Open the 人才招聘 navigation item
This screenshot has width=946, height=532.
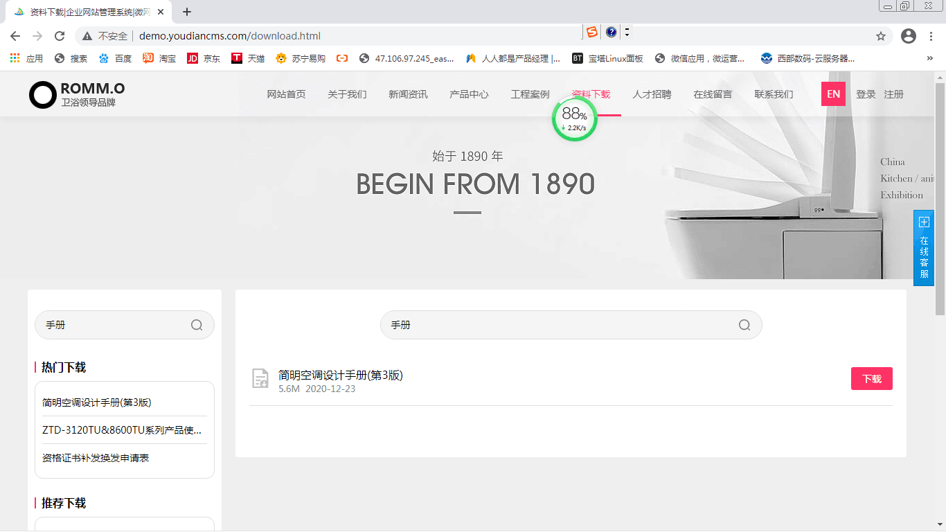click(x=652, y=94)
